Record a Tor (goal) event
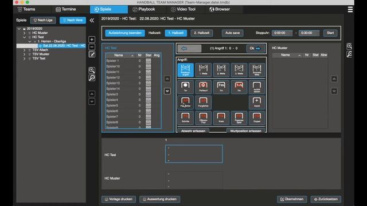Viewport: 367px width, 206px height. click(x=185, y=86)
